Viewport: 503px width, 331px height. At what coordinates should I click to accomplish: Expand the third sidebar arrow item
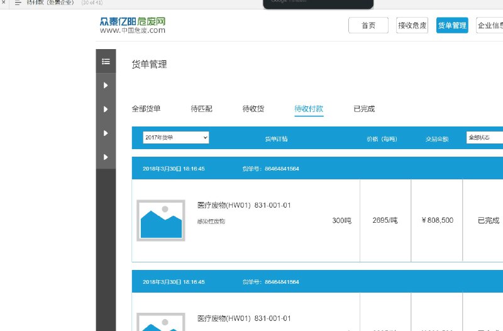tap(106, 133)
